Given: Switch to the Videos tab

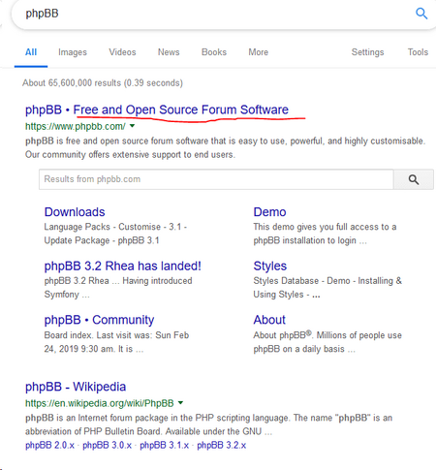Looking at the screenshot, I should point(122,52).
